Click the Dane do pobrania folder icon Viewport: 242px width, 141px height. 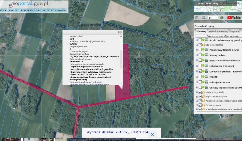click(203, 45)
